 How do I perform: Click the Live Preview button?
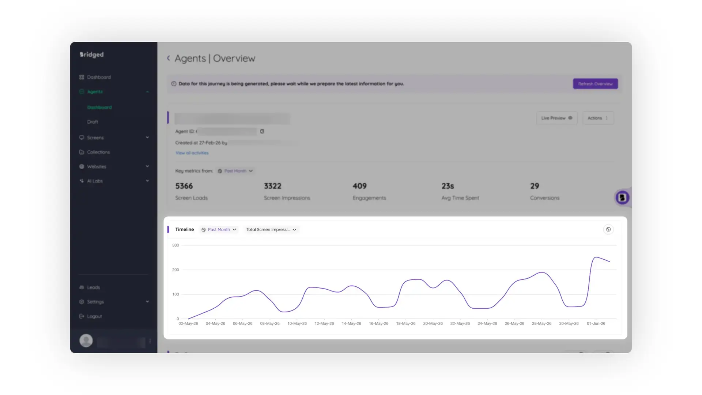[x=556, y=118]
